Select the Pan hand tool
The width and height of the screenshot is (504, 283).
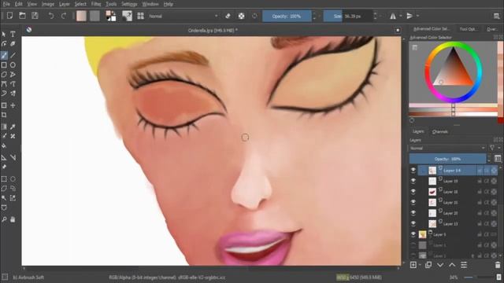(x=13, y=220)
